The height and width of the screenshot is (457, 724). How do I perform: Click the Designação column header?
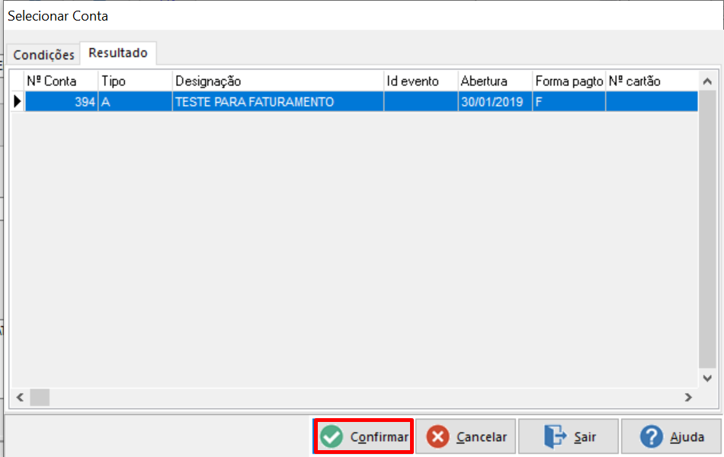point(278,81)
